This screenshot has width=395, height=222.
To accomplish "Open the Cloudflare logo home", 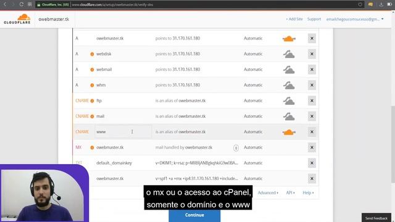I will (17, 19).
